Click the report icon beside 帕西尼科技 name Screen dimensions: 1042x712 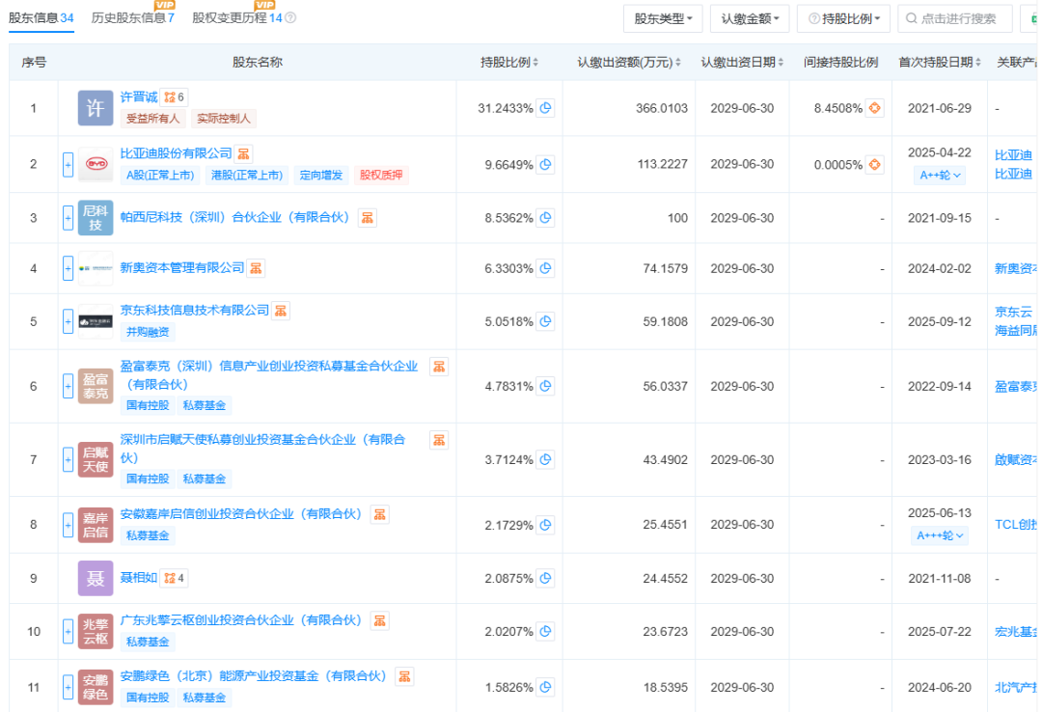pos(368,218)
